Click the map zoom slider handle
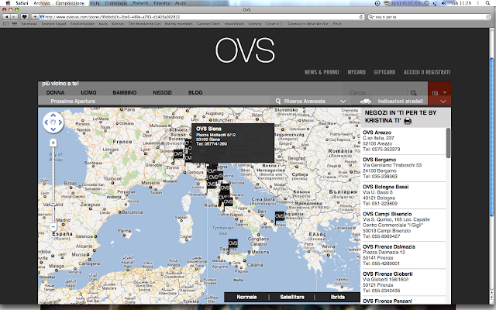Screen dimensions: 496x310 pos(53,204)
